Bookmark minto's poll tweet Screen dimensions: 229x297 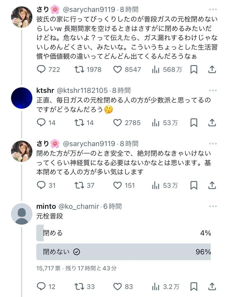coord(194,286)
